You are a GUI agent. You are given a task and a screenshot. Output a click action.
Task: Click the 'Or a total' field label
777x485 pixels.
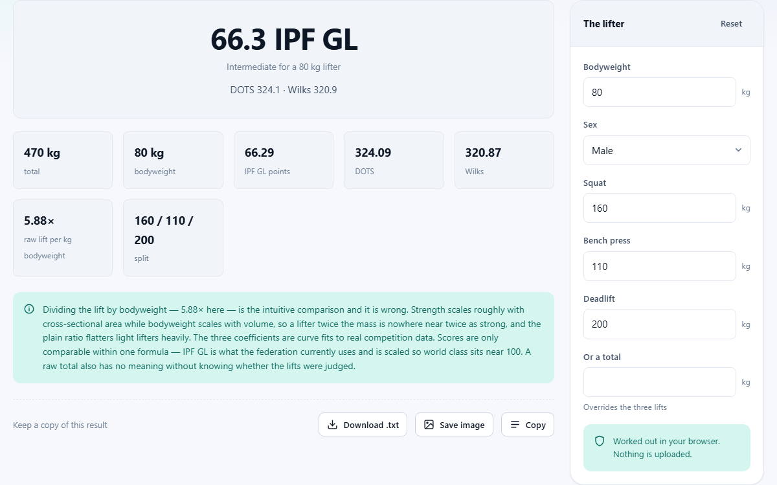pos(602,357)
